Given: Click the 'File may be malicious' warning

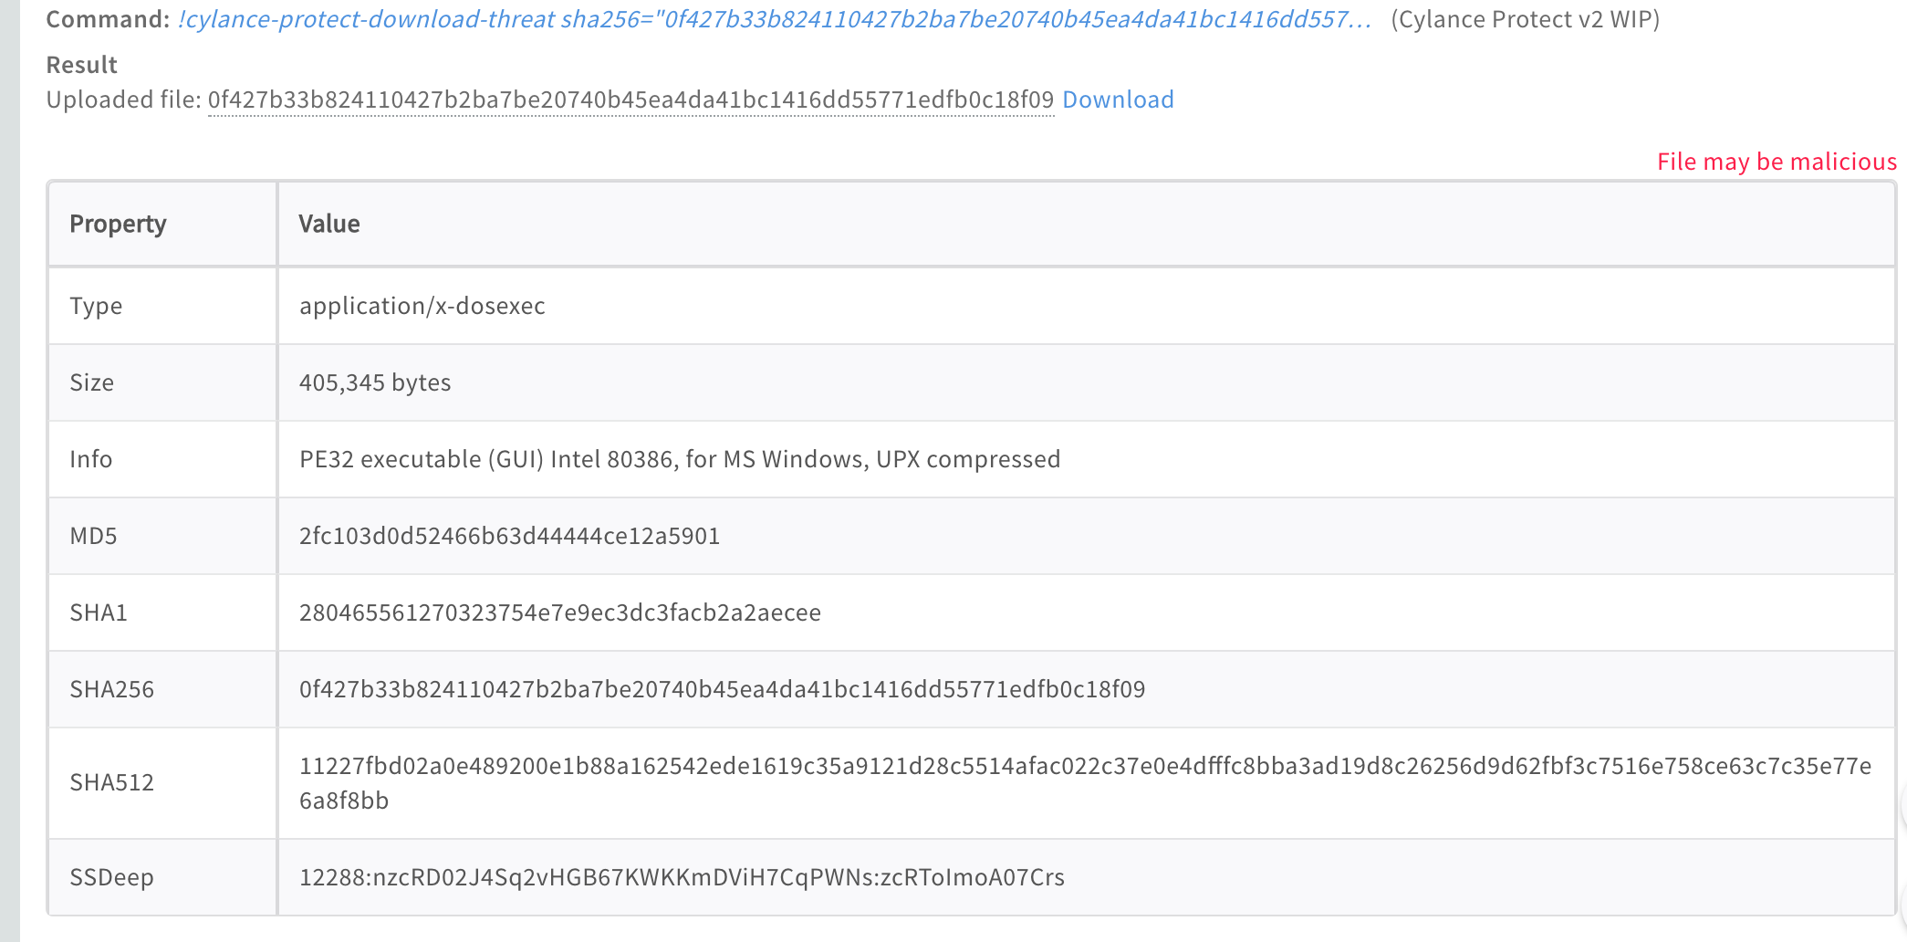Looking at the screenshot, I should pos(1776,162).
